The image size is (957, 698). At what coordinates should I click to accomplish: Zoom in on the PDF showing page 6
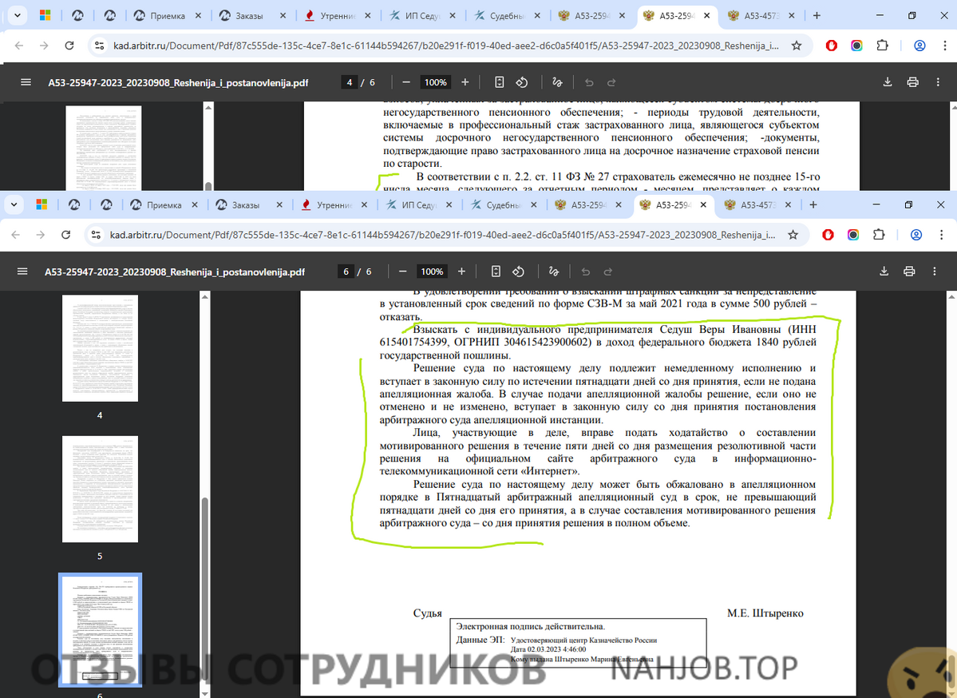(461, 272)
